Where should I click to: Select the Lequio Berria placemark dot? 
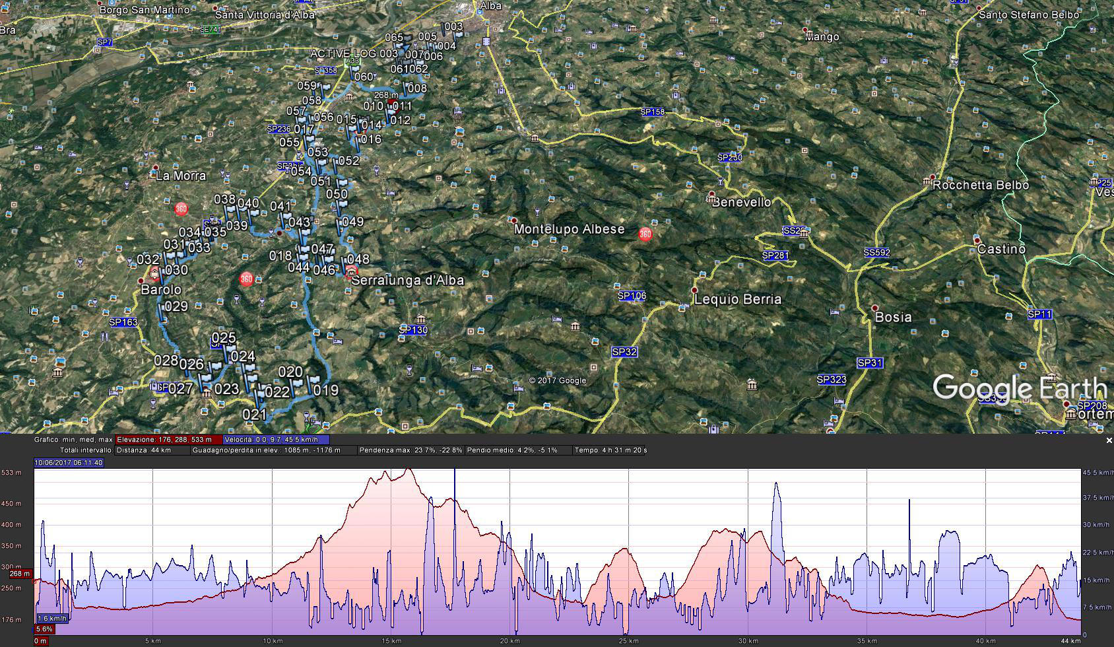click(694, 290)
